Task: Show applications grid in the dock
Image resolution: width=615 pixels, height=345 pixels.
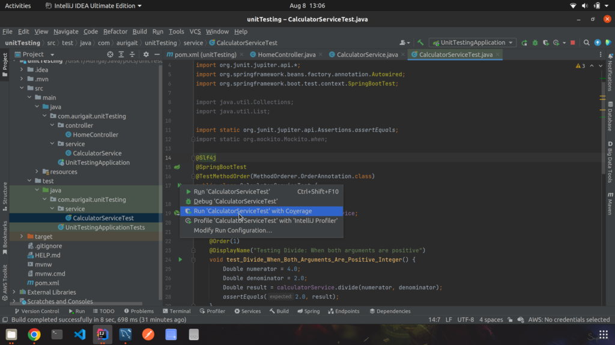Action: pyautogui.click(x=603, y=334)
